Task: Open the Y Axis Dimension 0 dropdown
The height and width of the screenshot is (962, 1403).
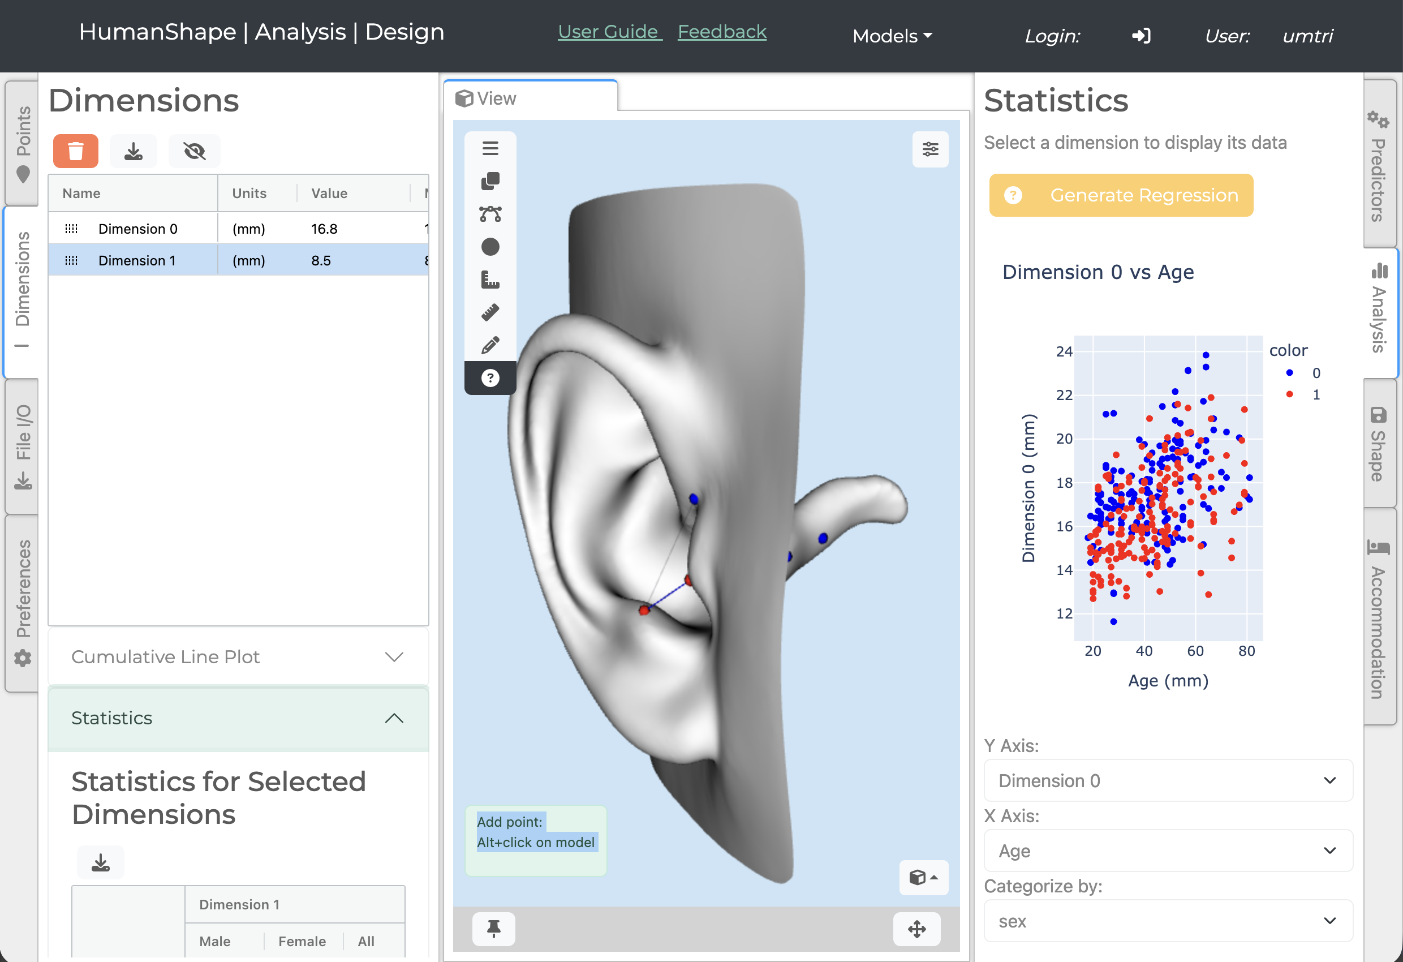Action: coord(1168,780)
